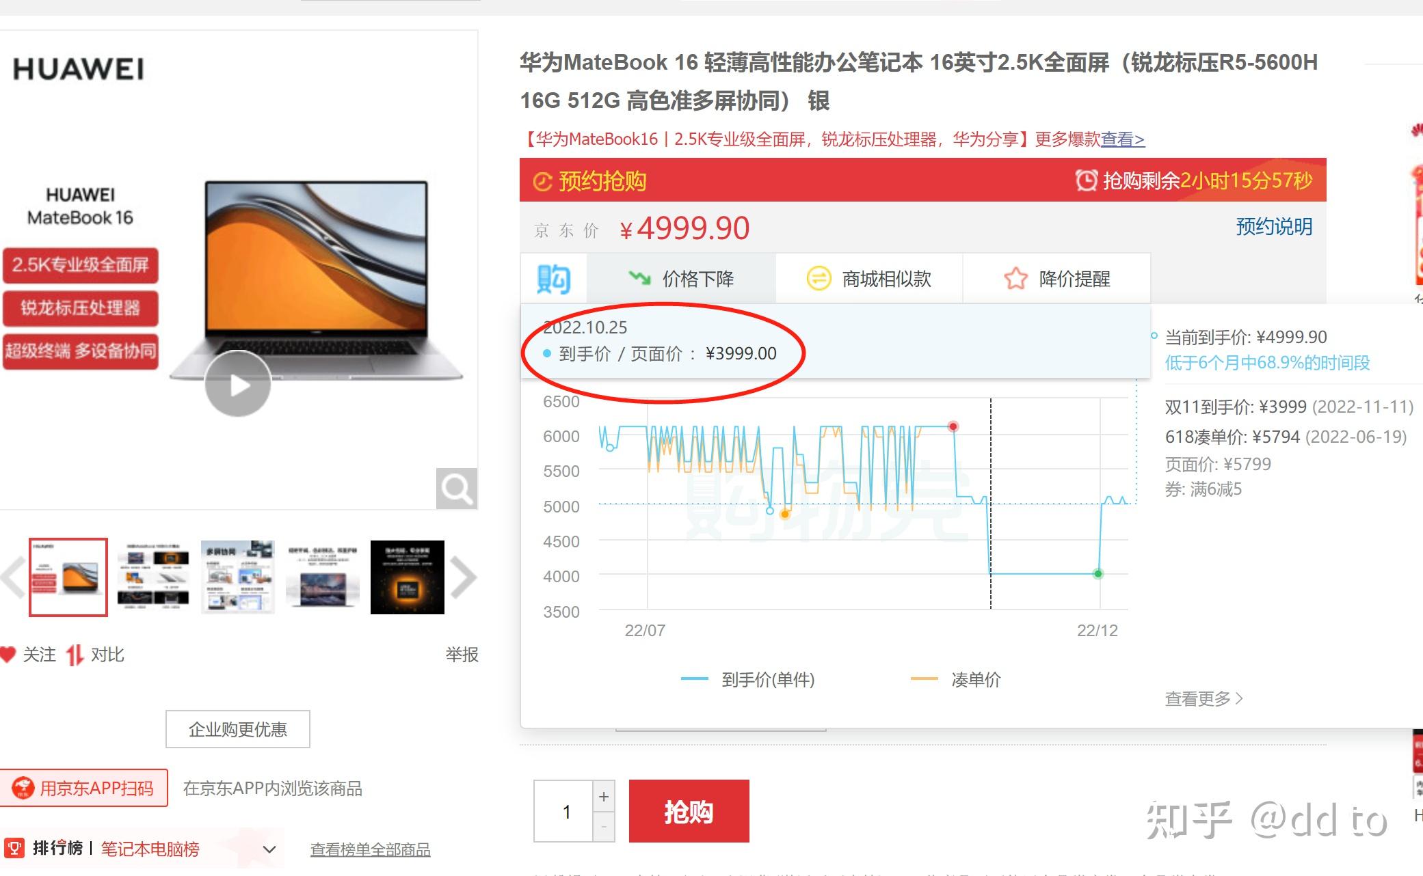Image resolution: width=1423 pixels, height=876 pixels.
Task: Click the magnifier zoom icon on product image
Action: [456, 488]
